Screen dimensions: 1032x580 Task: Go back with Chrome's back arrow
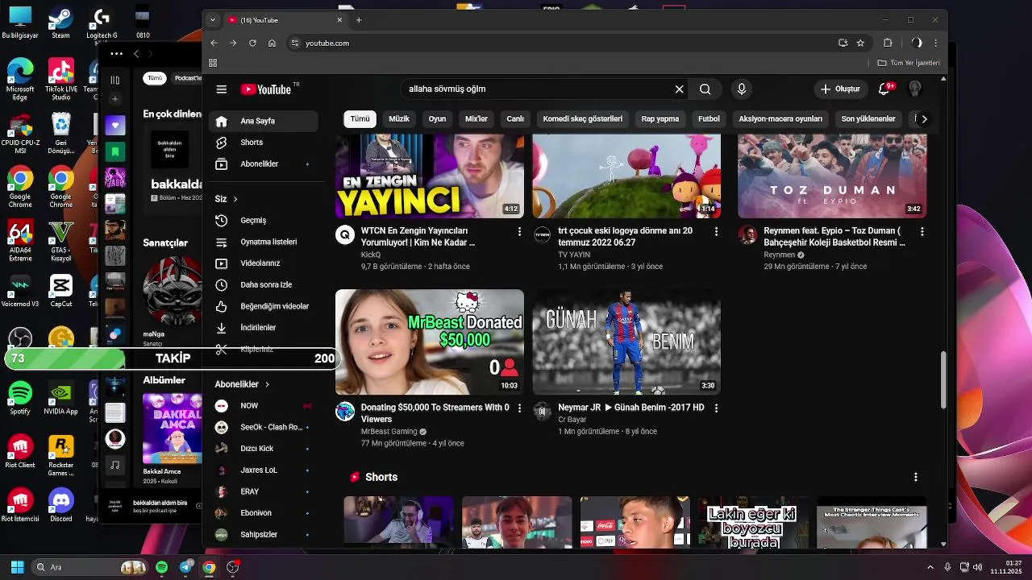pos(214,43)
